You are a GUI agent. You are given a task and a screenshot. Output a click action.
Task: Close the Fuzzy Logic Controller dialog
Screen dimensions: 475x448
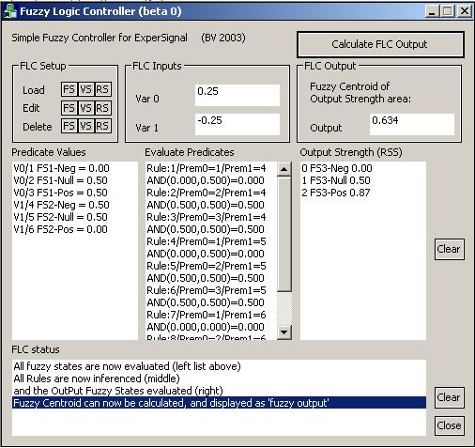[449, 425]
